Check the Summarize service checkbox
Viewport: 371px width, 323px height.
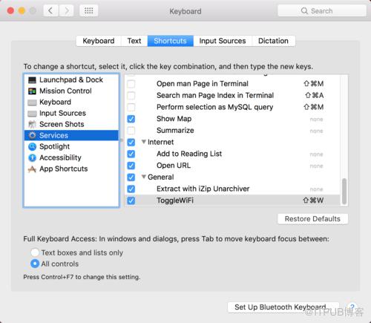pyautogui.click(x=131, y=131)
